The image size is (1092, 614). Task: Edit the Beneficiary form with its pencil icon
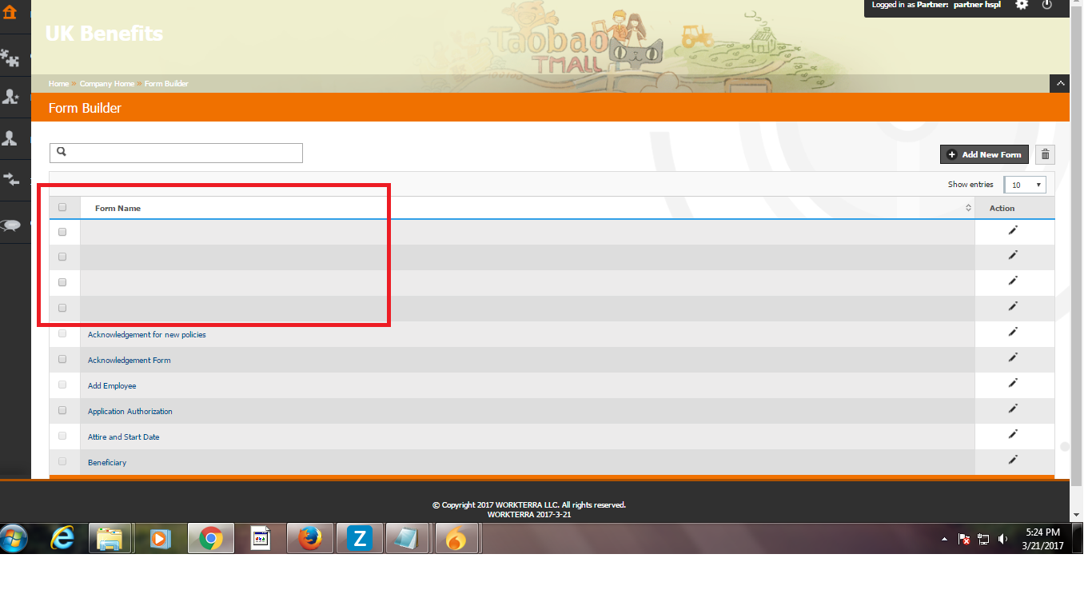[x=1013, y=460]
